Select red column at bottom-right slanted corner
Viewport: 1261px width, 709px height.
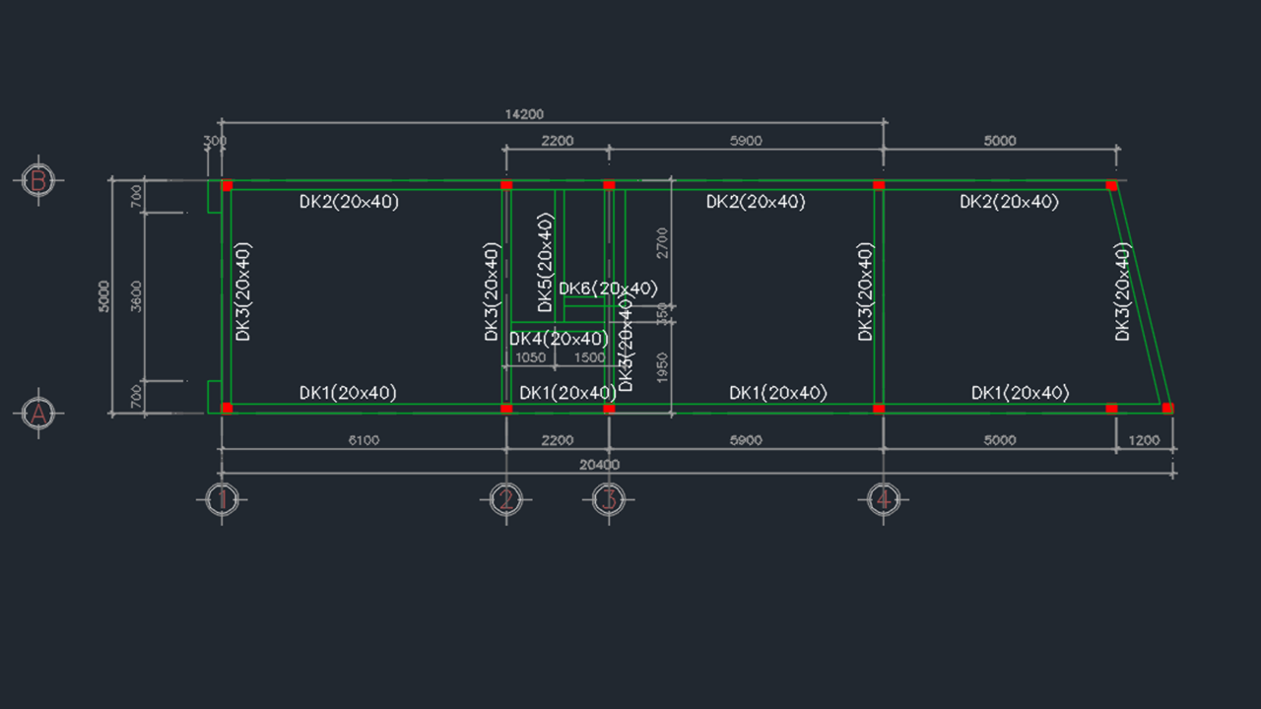(x=1167, y=408)
